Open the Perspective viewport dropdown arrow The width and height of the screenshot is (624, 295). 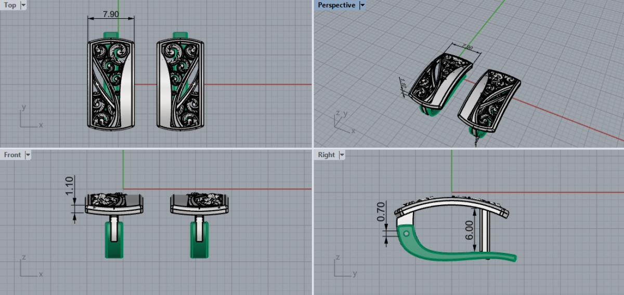[x=362, y=5]
